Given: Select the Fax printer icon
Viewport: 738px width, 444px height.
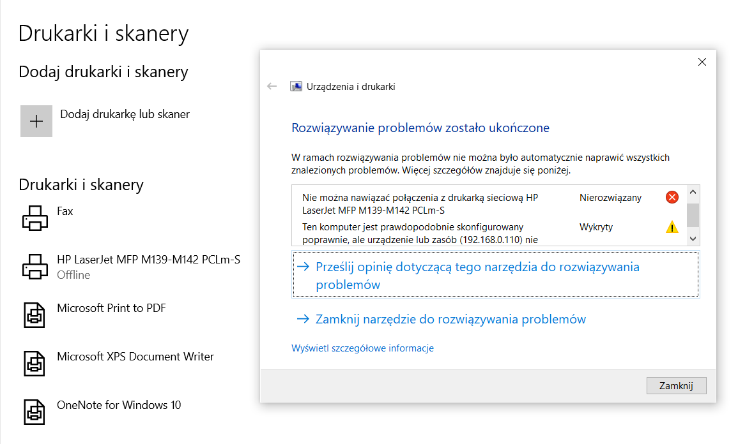Looking at the screenshot, I should 35,218.
